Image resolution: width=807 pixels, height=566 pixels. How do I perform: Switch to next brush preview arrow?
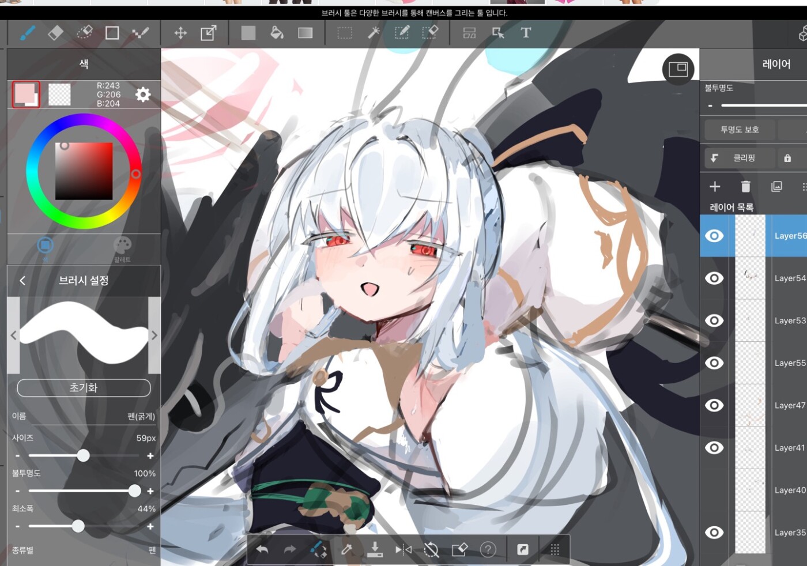click(x=154, y=335)
